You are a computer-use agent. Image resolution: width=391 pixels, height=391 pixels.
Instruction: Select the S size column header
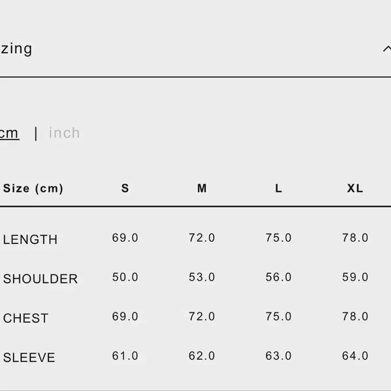[125, 189]
